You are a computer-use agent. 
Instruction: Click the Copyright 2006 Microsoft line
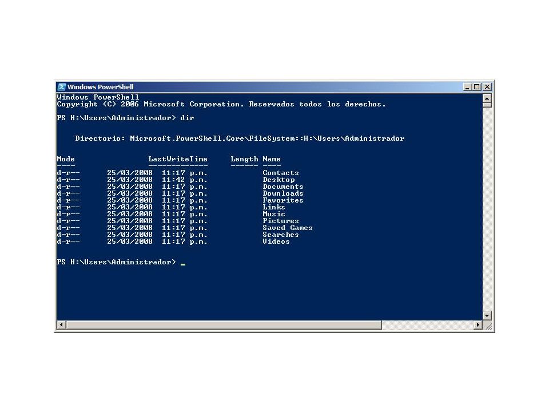(221, 104)
